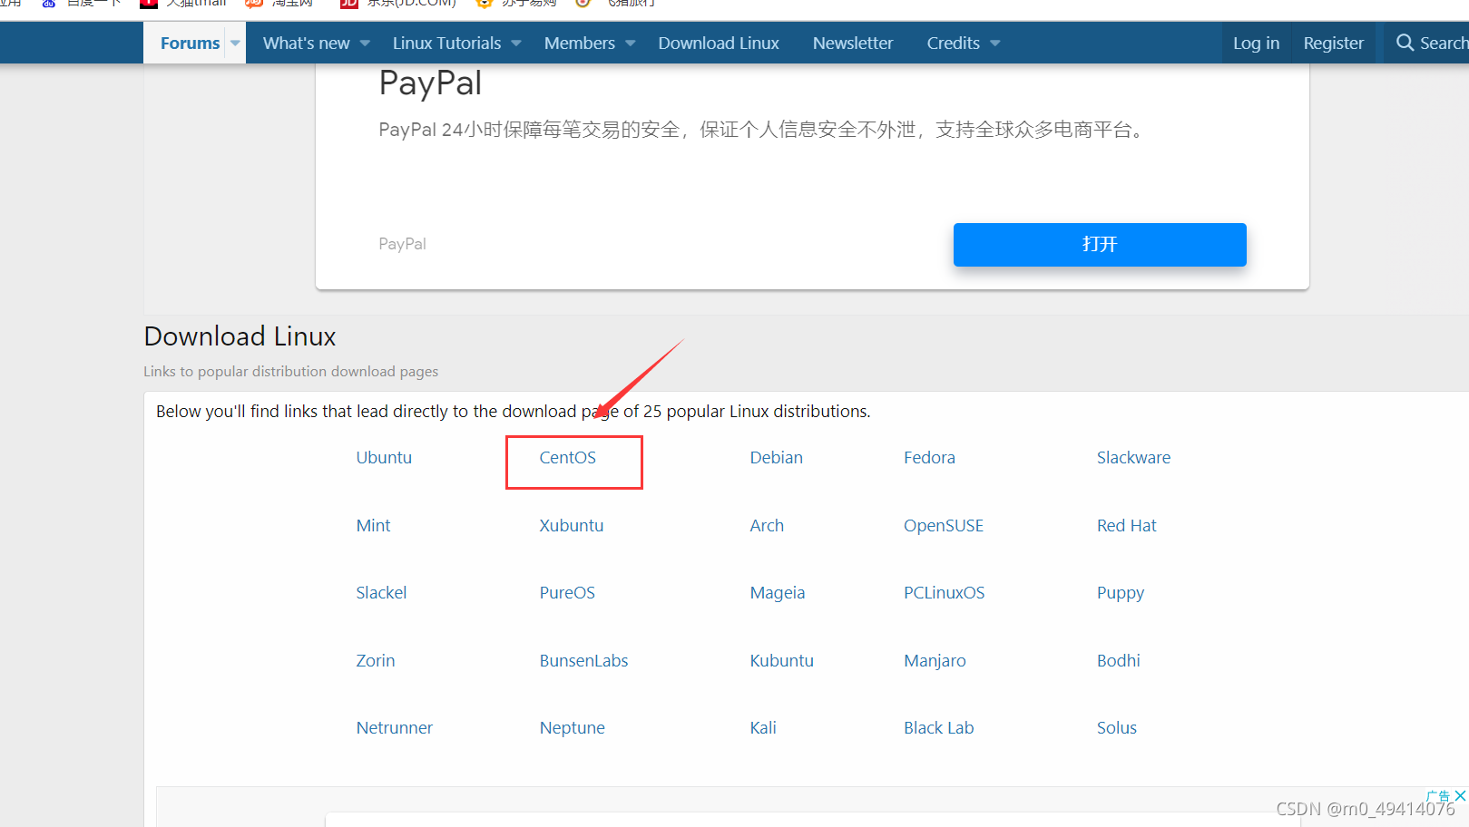Open the Credits menu

click(x=953, y=43)
